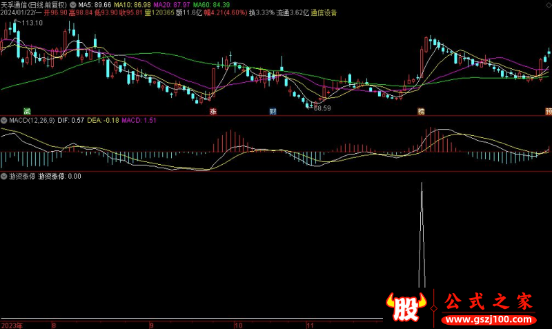Click the white spike in 游资涨停 panel
Image resolution: width=552 pixels, height=329 pixels.
tap(422, 235)
